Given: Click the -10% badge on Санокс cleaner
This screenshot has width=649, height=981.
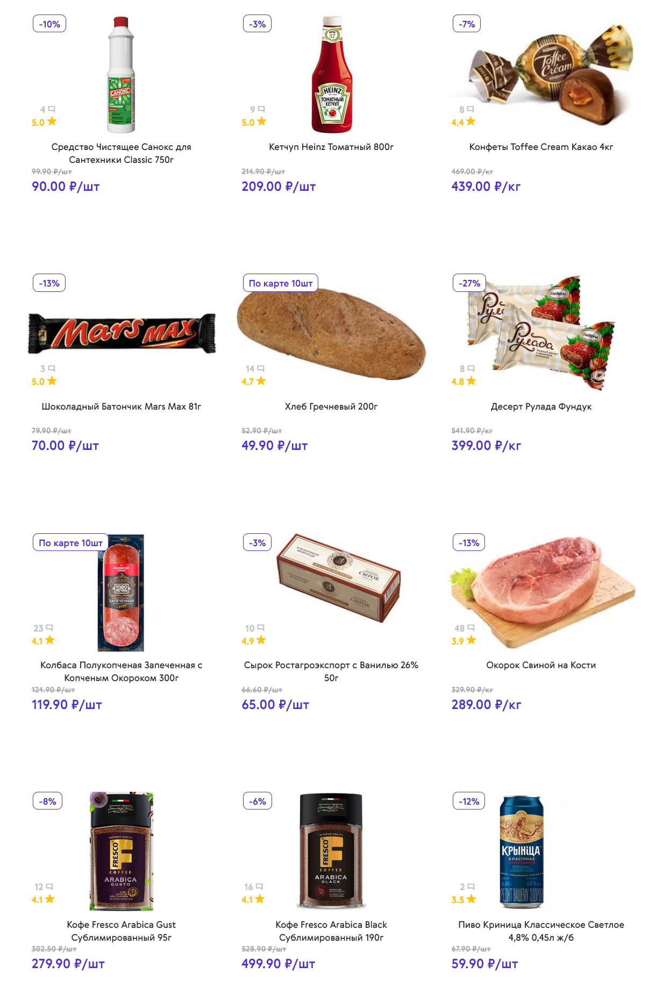Looking at the screenshot, I should 49,24.
